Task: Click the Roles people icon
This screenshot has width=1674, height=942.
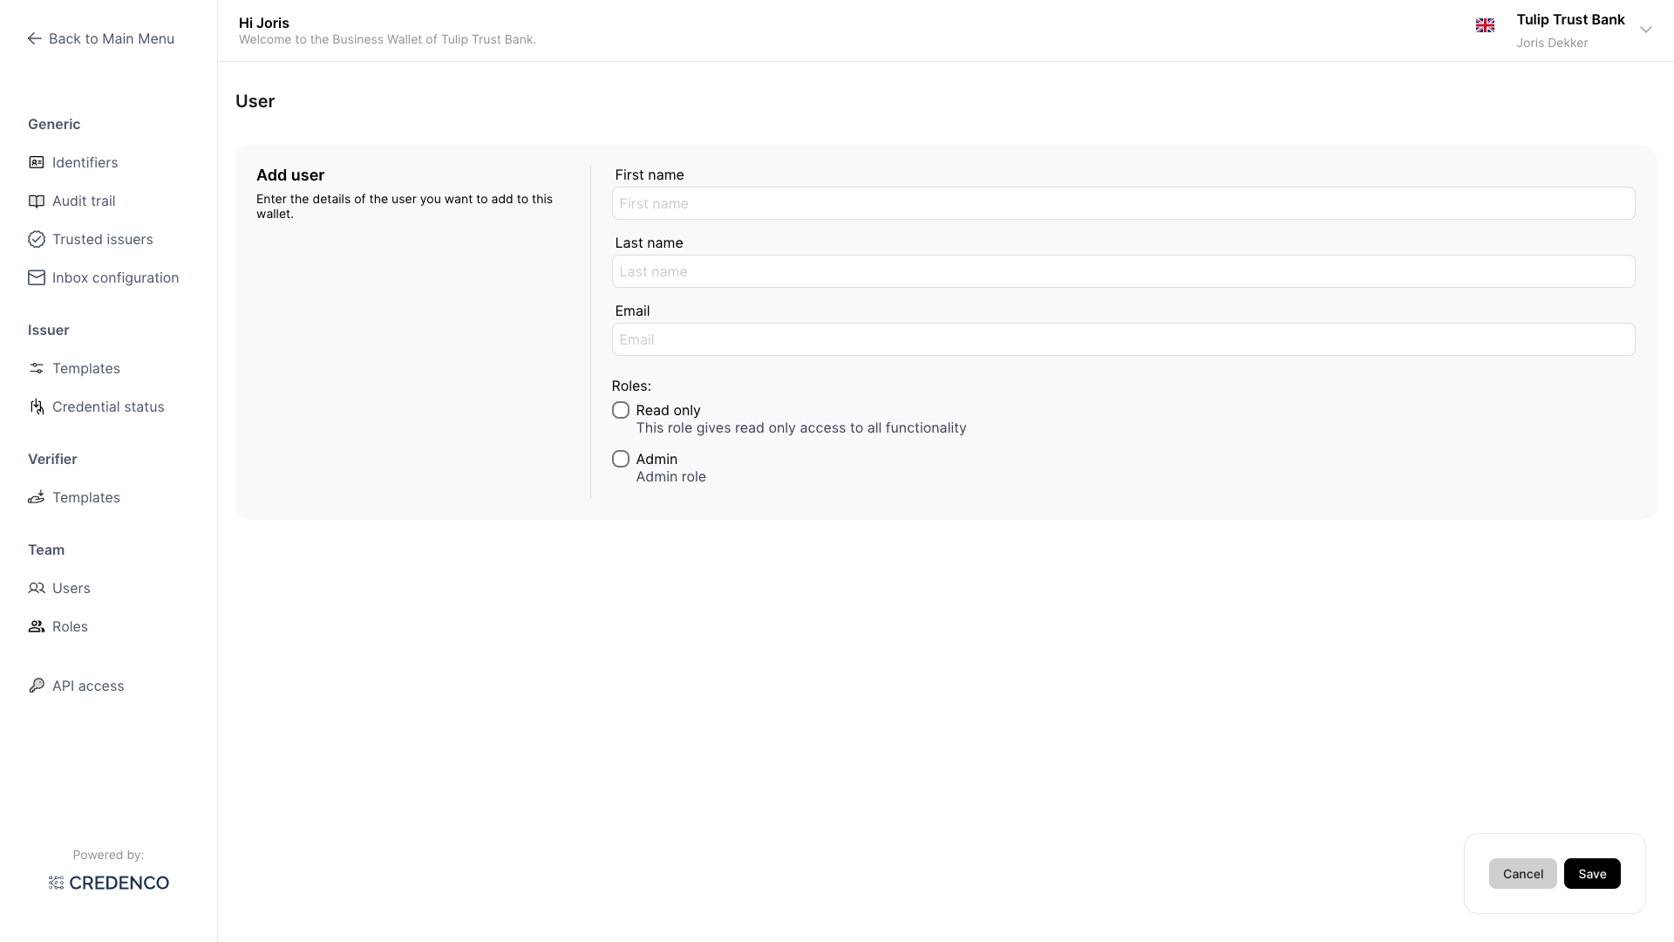Action: click(x=37, y=626)
